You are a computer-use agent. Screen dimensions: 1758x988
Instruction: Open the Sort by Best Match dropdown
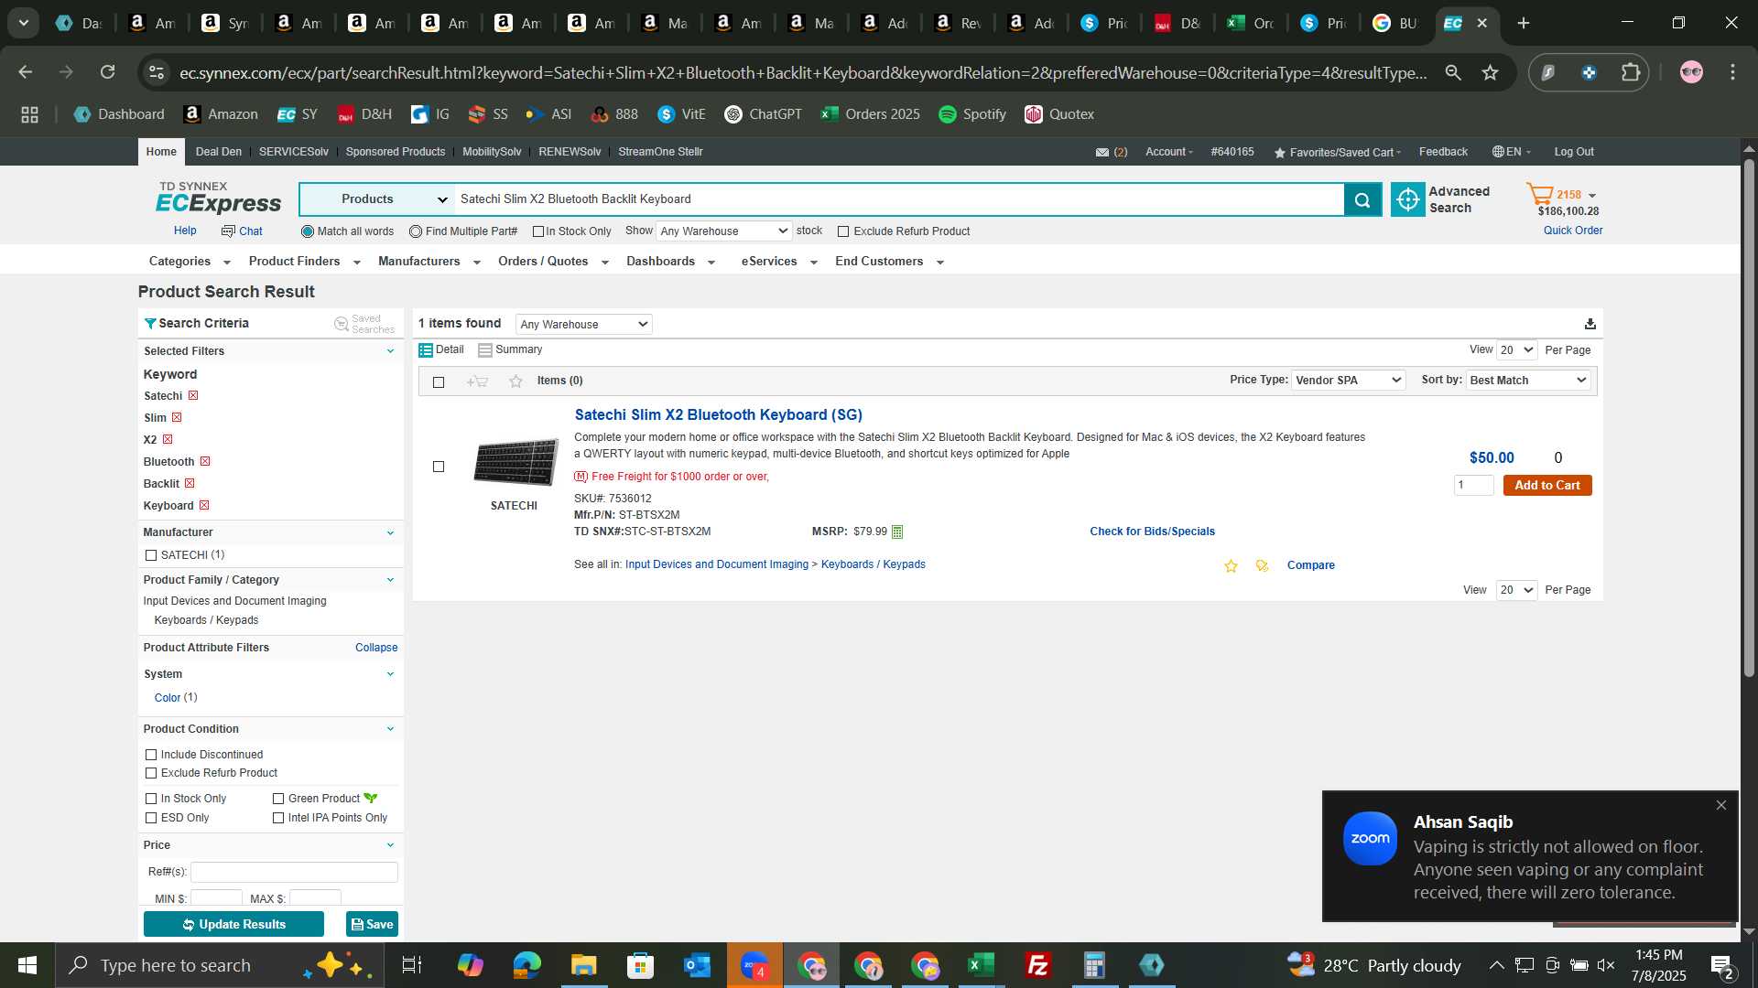pos(1528,381)
